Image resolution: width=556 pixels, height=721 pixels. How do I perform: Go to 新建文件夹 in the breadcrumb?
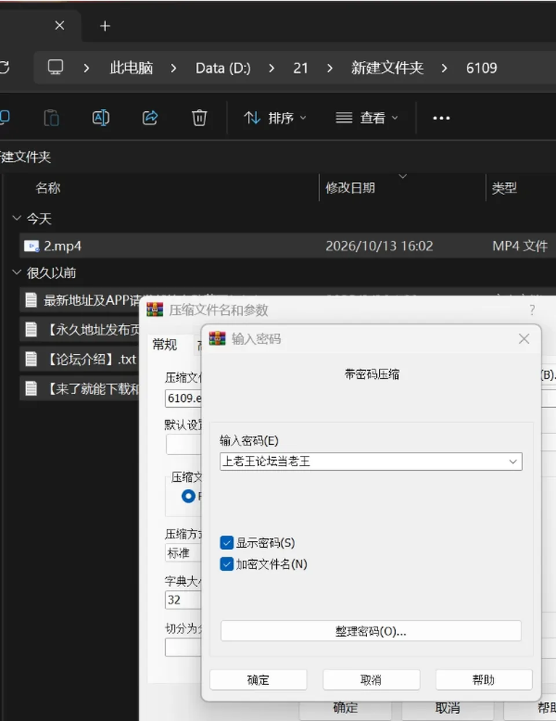coord(387,68)
